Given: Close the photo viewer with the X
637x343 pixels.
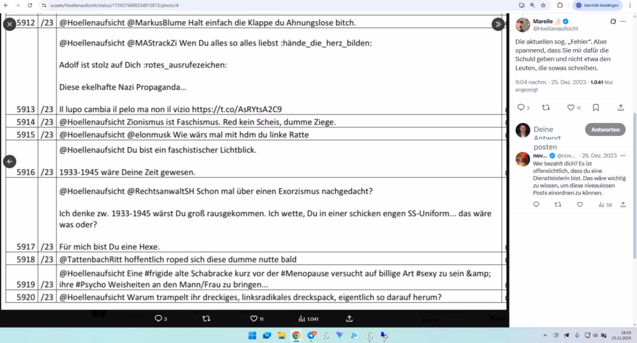Looking at the screenshot, I should 9,24.
